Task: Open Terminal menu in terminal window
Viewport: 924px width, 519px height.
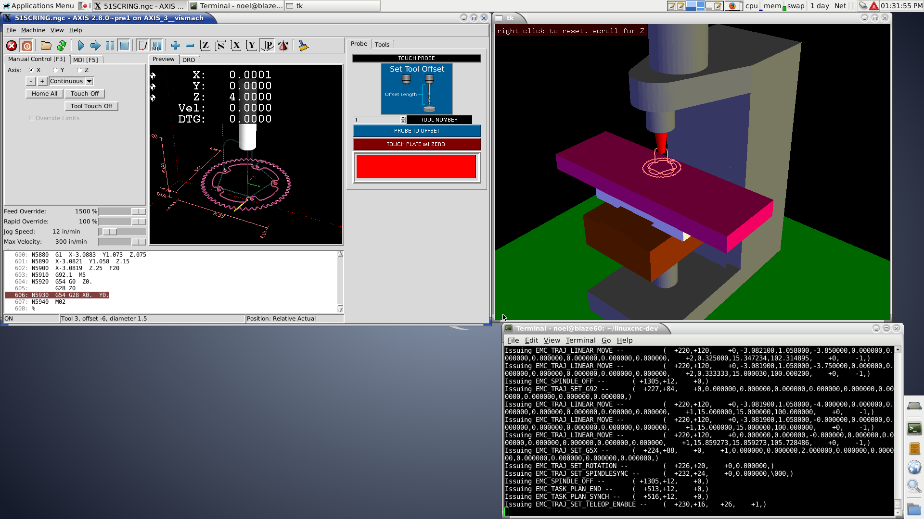Action: pos(580,340)
